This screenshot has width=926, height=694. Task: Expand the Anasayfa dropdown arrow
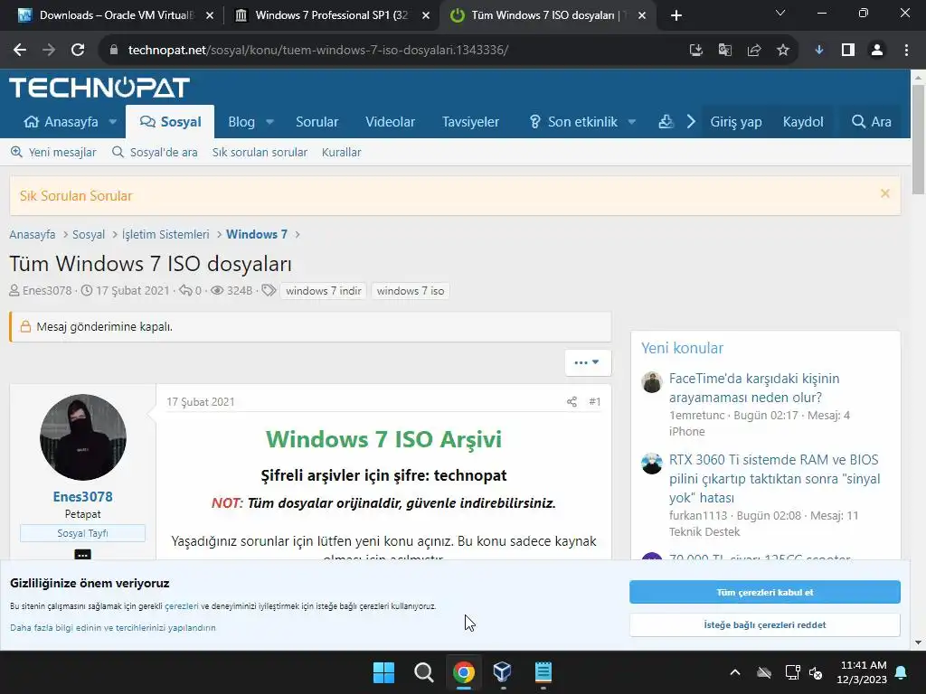coord(113,122)
